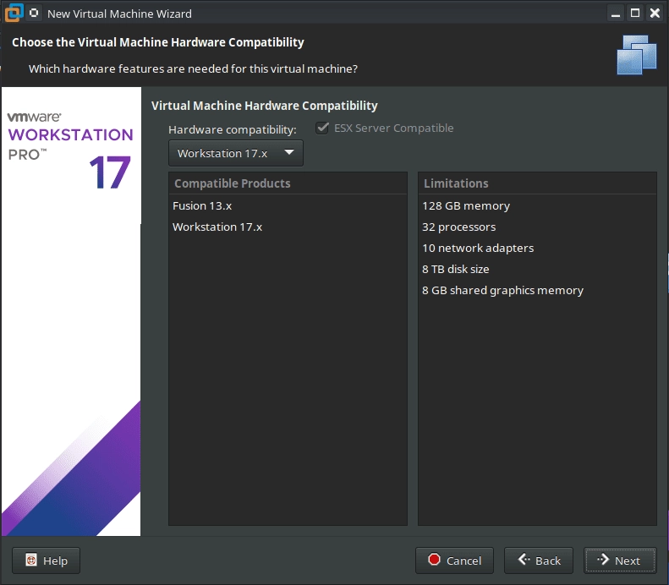Maximize the wizard window
The height and width of the screenshot is (585, 669).
pyautogui.click(x=635, y=14)
